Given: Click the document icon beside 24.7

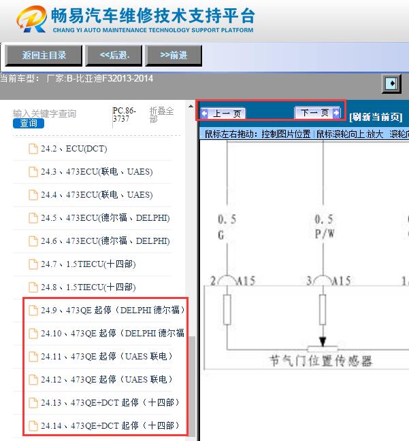Looking at the screenshot, I should click(33, 264).
